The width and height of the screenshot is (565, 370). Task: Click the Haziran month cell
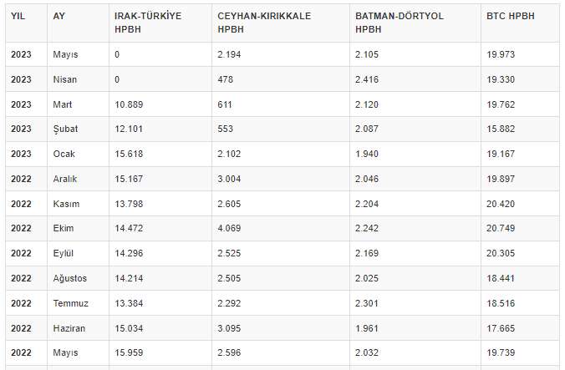[x=69, y=328]
